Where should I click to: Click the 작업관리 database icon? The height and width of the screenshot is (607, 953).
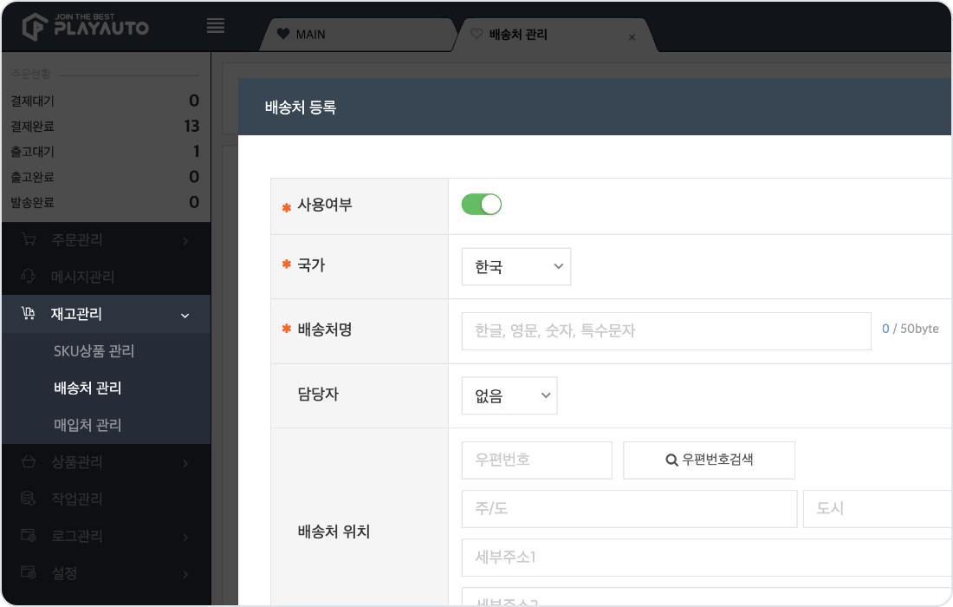click(29, 499)
